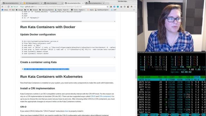206x116 pixels.
Task: Sort htop by the RES column header
Action: pyautogui.click(x=180, y=77)
